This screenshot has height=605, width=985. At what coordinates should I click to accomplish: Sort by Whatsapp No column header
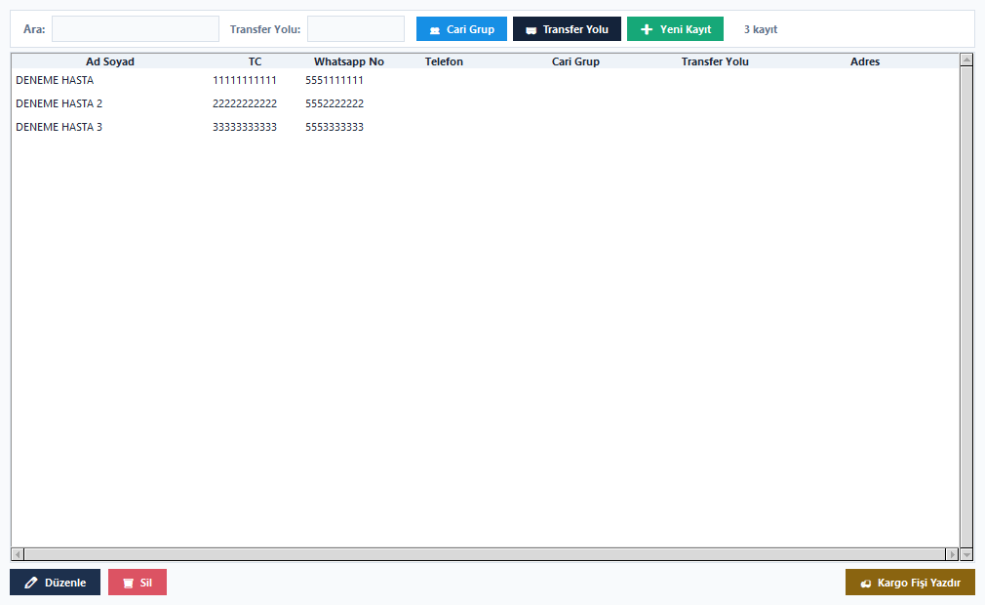click(x=348, y=61)
